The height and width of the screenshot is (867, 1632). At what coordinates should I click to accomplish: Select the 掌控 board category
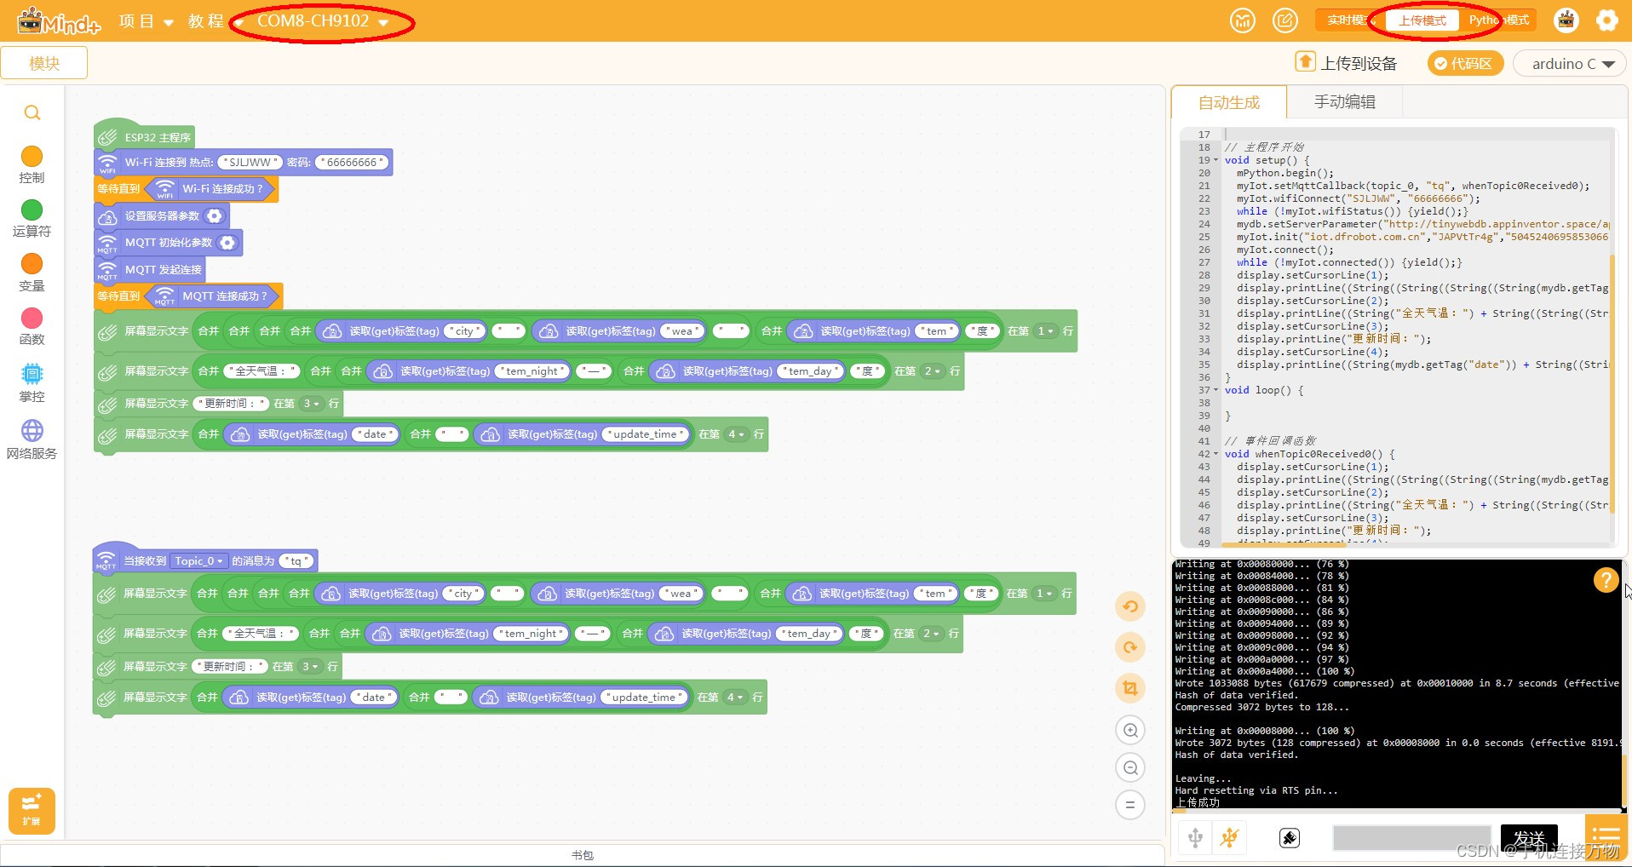point(32,382)
